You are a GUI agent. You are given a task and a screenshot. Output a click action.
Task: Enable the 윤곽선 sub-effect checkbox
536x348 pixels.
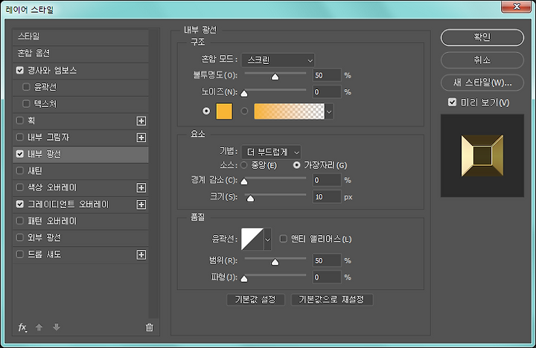pyautogui.click(x=26, y=87)
